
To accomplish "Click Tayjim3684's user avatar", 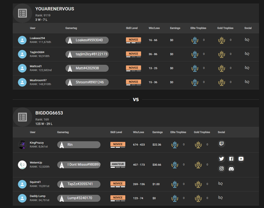I will (x=22, y=54).
